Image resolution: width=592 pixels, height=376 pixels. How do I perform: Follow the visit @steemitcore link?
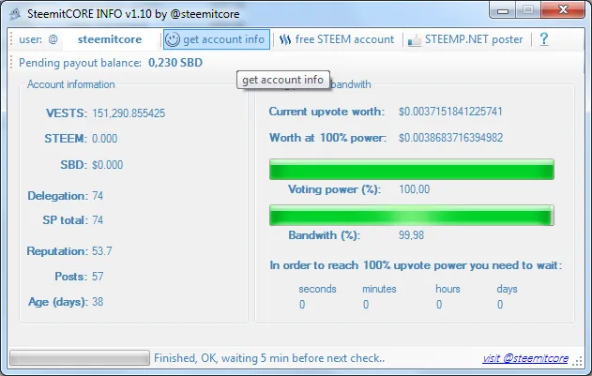click(525, 358)
